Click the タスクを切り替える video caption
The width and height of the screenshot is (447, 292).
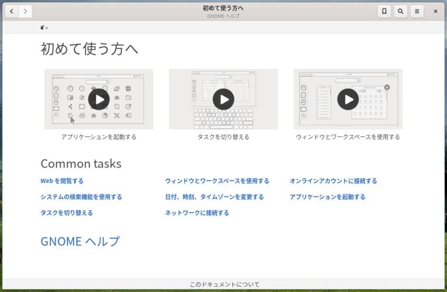(x=223, y=137)
